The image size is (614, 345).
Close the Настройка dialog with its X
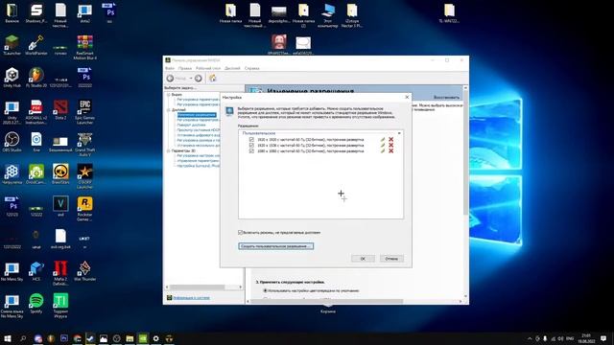coord(407,97)
